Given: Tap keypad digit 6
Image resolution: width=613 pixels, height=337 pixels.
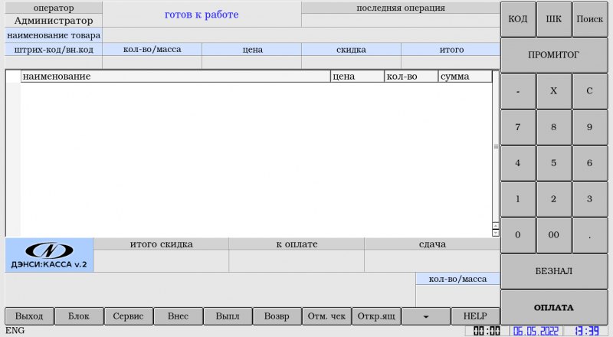Looking at the screenshot, I should click(x=589, y=163).
